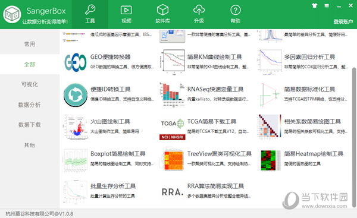
Task: Click the TCGA简易下载工具 title
Action: (x=212, y=122)
